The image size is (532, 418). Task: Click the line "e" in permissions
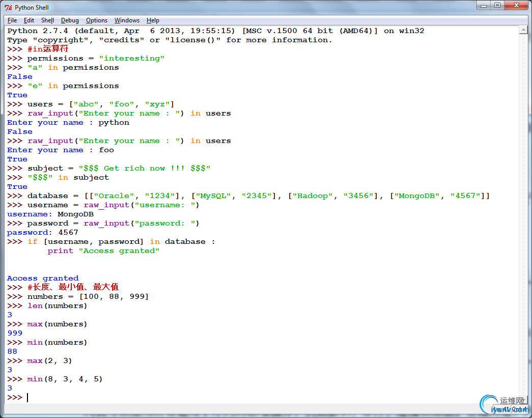click(x=63, y=86)
